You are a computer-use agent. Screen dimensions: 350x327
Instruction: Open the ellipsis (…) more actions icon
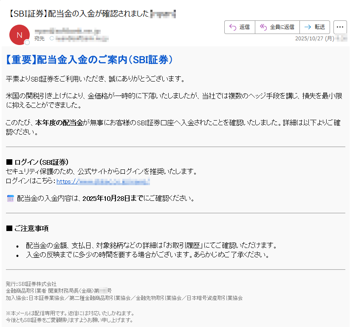(x=339, y=27)
